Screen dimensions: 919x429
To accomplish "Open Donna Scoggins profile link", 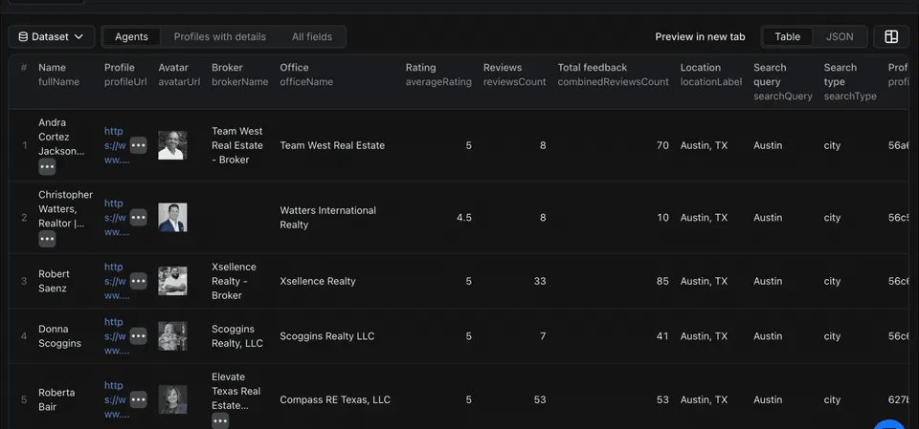I will (117, 336).
